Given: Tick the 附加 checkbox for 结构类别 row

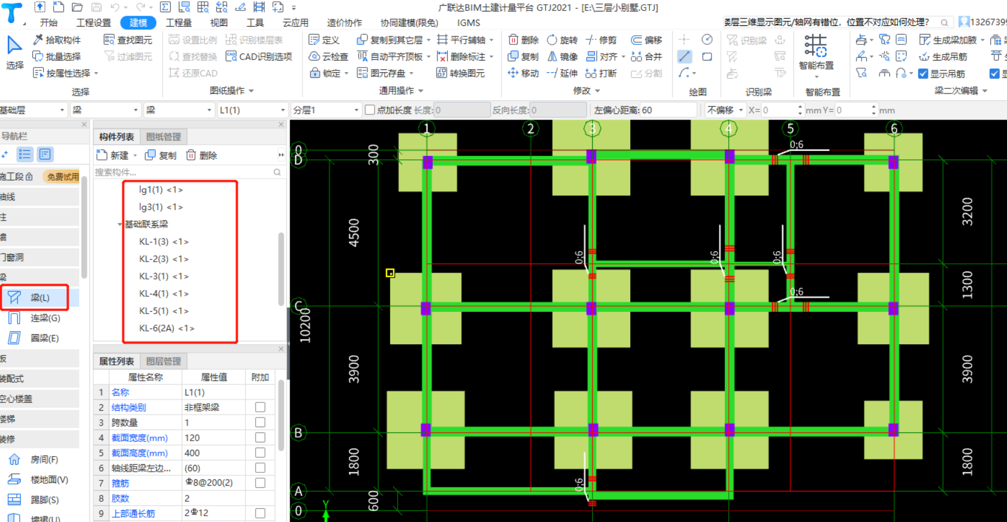Looking at the screenshot, I should coord(260,407).
